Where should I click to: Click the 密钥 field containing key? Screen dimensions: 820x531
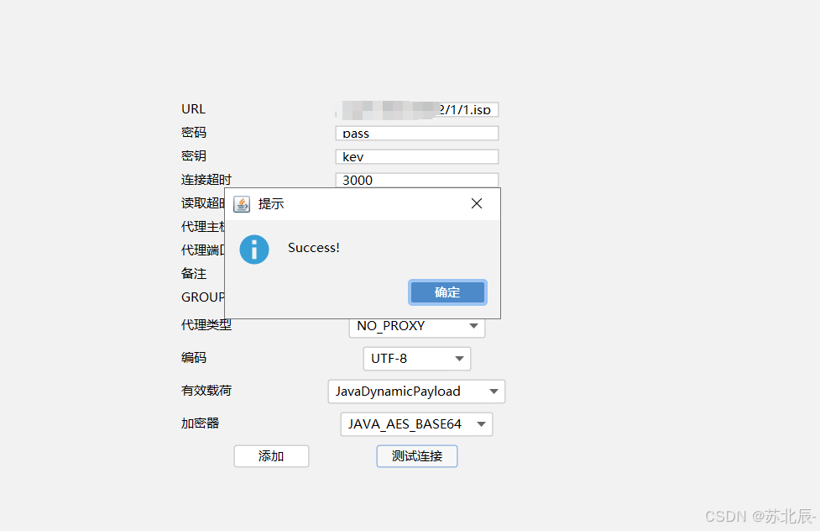(x=416, y=157)
